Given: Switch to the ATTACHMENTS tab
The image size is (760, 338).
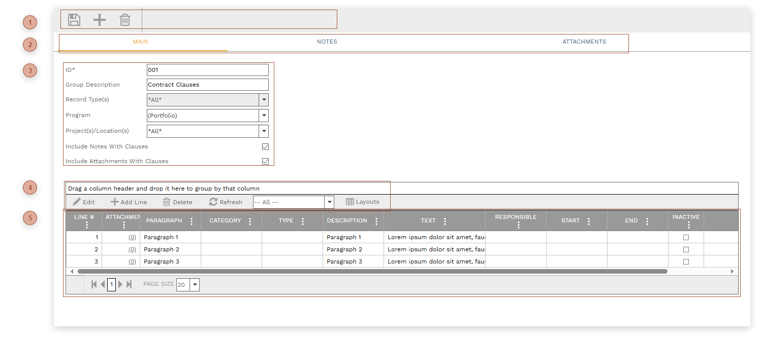Looking at the screenshot, I should tap(584, 42).
